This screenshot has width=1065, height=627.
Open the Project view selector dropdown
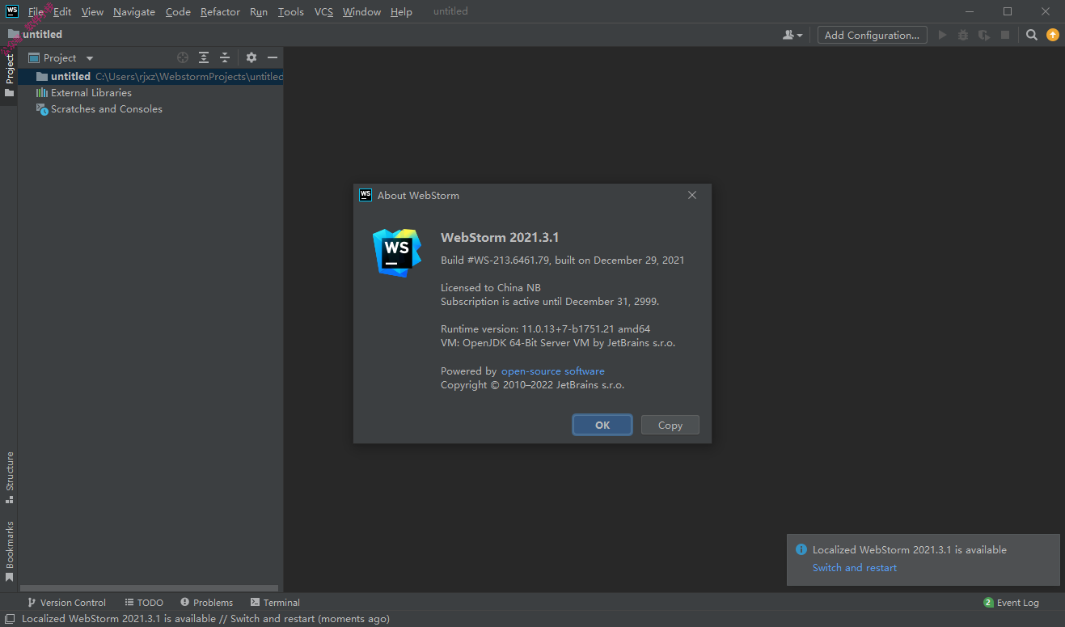tap(61, 57)
